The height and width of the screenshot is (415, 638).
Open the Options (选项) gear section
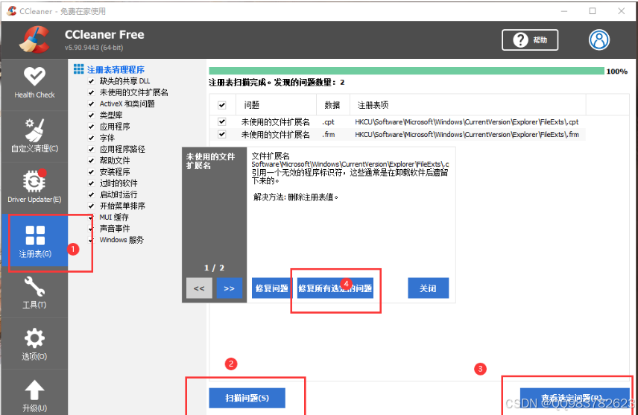(x=34, y=343)
